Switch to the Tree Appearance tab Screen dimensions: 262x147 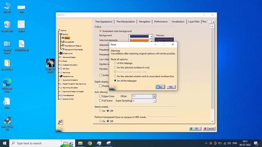coord(104,22)
